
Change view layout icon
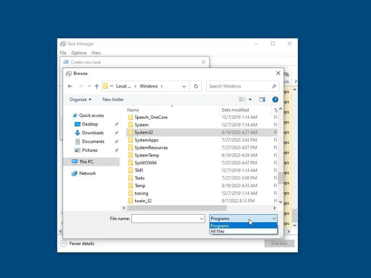pyautogui.click(x=242, y=100)
